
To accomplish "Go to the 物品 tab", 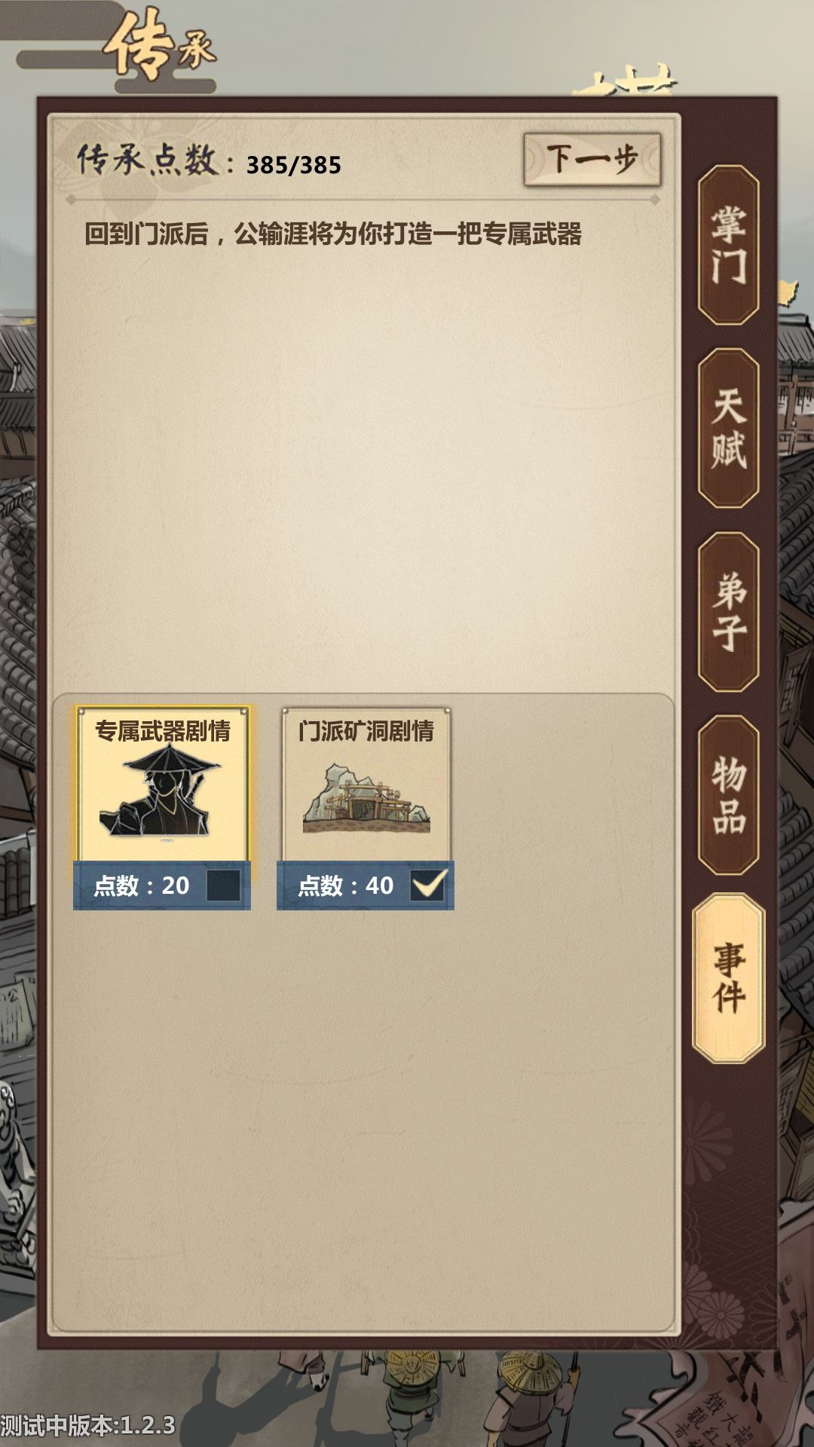I will pyautogui.click(x=728, y=794).
